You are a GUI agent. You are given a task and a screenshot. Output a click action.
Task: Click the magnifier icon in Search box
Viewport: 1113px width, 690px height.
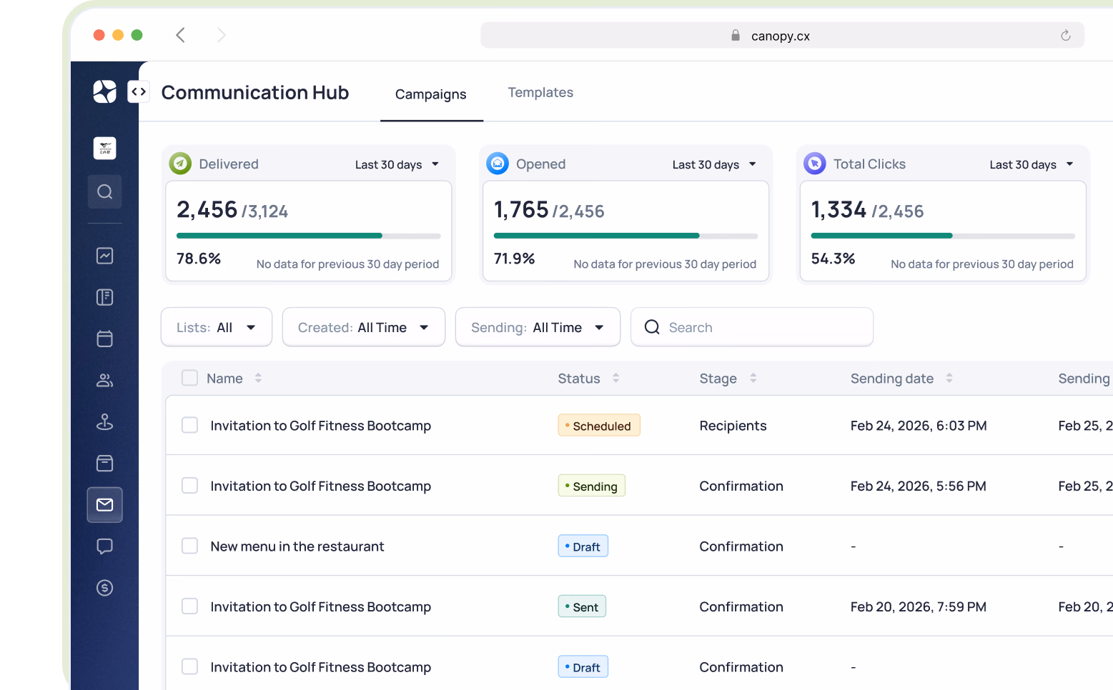point(652,327)
